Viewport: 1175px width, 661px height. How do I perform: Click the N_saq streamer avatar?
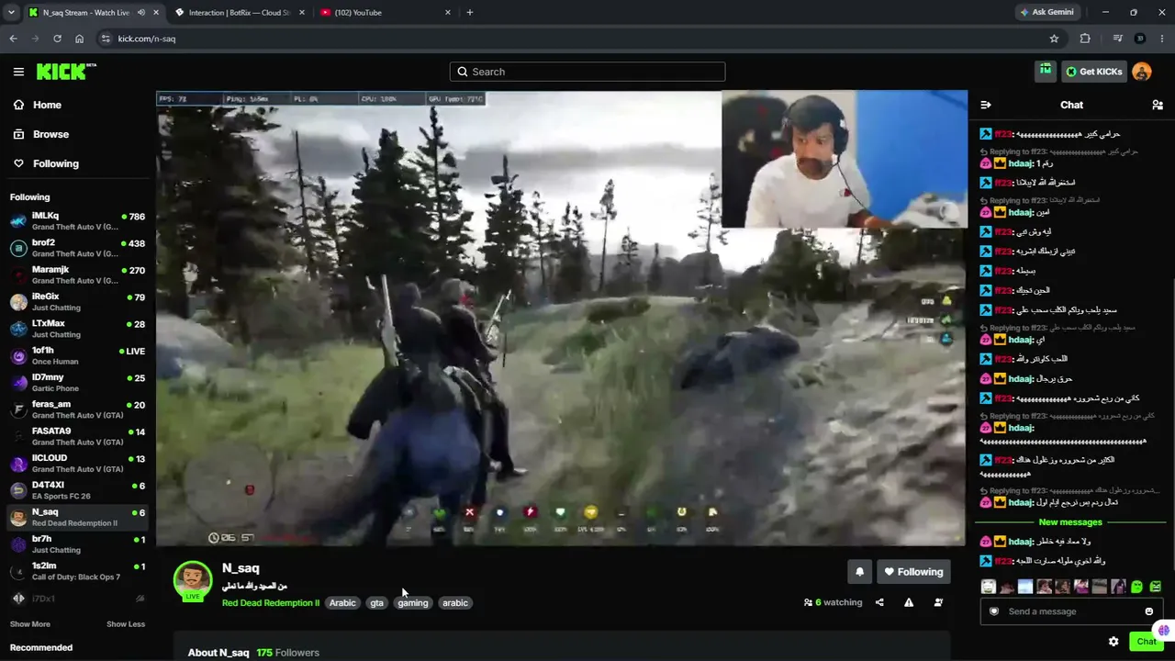(x=193, y=580)
